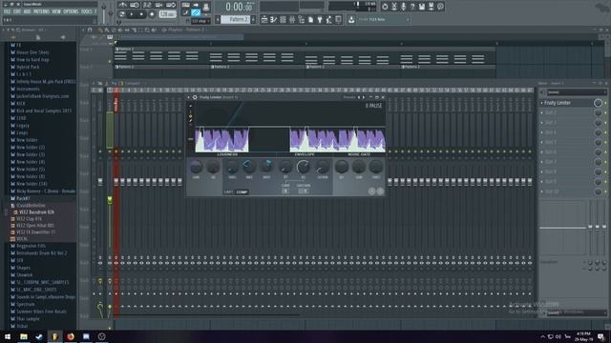Toggle wait-for-input icon
This screenshot has height=343, width=611.
click(135, 5)
